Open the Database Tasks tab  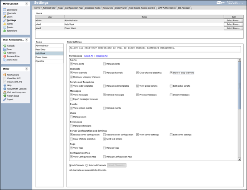(x=92, y=8)
